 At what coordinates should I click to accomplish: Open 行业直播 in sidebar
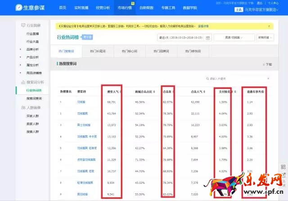click(32, 34)
